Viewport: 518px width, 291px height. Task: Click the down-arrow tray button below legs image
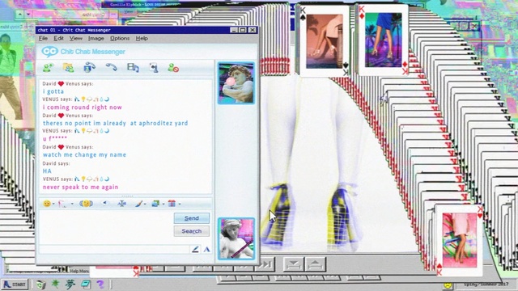click(294, 264)
